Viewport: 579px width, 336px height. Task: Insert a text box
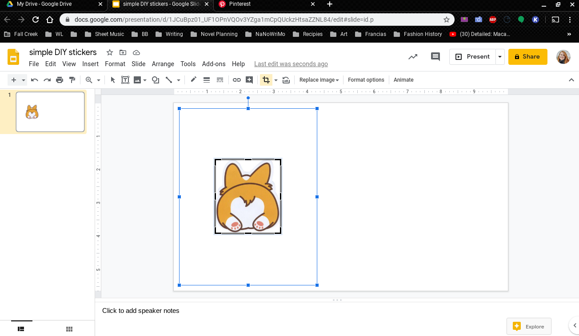point(125,80)
